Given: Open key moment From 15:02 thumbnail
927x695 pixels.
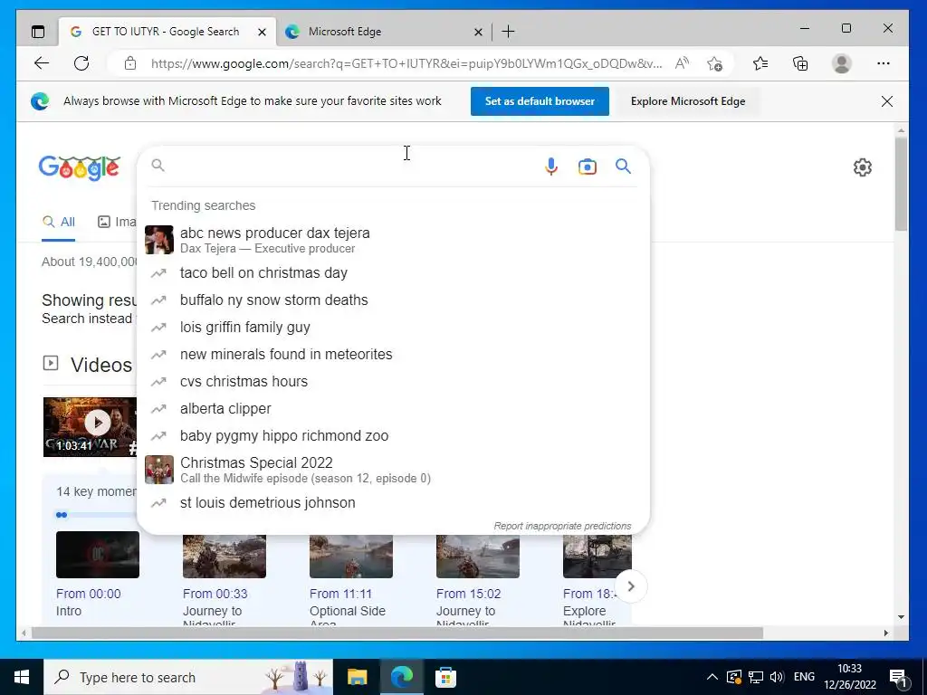Looking at the screenshot, I should pos(478,556).
